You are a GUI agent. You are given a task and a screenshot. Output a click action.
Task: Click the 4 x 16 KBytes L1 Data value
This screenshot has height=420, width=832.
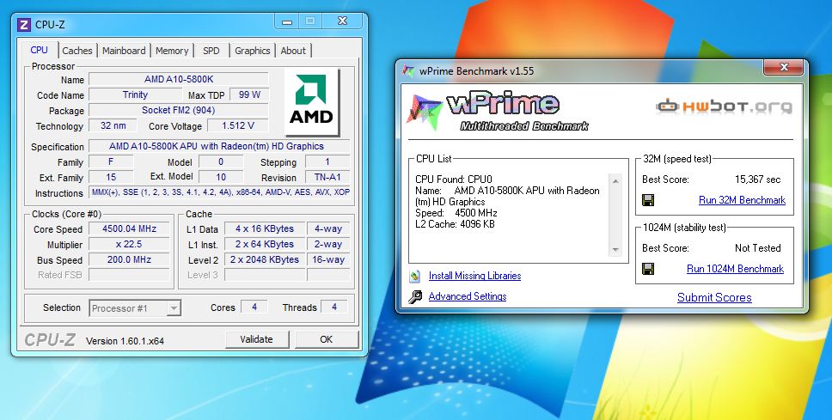pos(265,229)
